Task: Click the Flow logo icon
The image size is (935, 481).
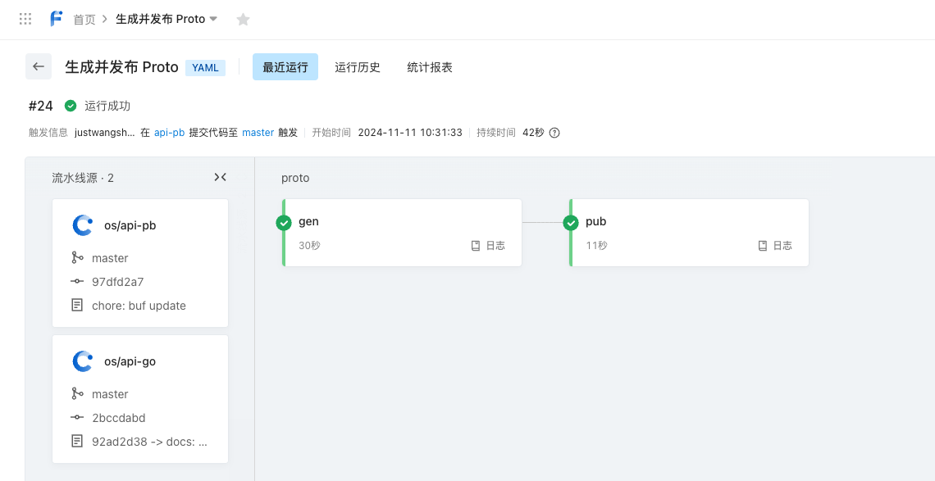Action: (x=56, y=19)
